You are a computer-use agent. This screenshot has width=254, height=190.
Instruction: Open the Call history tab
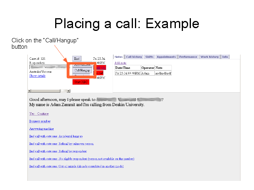[134, 57]
